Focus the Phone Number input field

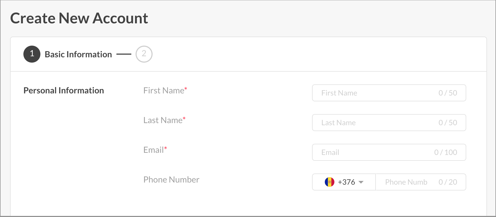421,182
